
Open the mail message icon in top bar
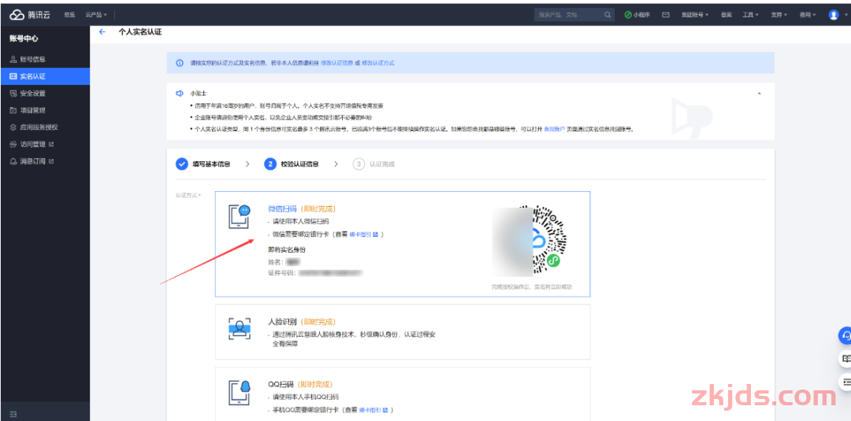[x=665, y=15]
